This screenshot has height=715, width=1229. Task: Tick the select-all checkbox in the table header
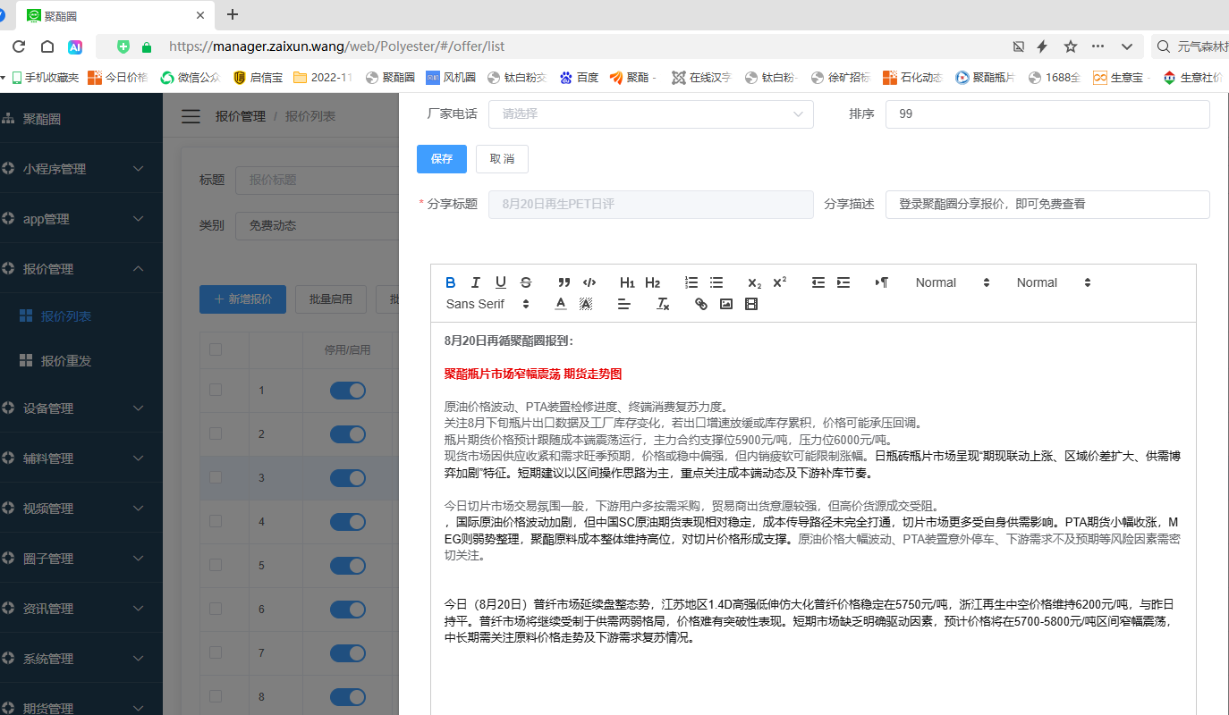point(216,349)
